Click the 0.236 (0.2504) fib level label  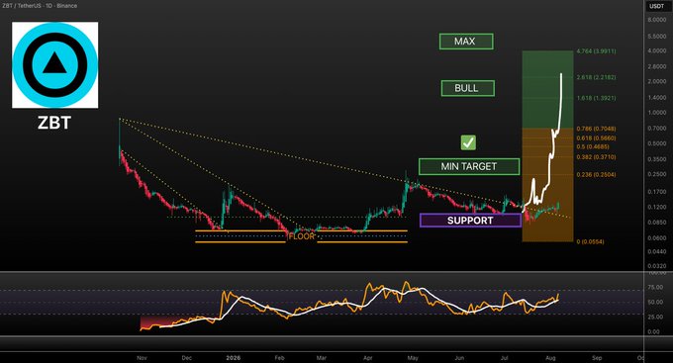click(596, 175)
